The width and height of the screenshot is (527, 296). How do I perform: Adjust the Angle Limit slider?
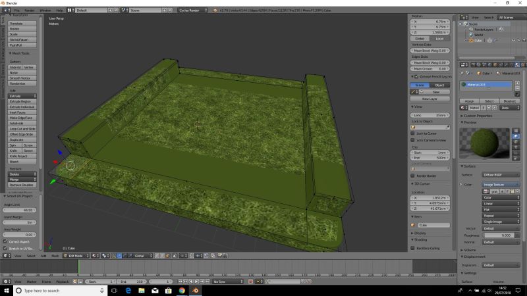[20, 210]
